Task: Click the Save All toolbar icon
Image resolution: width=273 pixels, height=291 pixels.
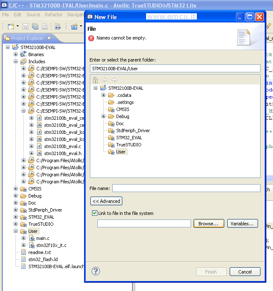Action: [35, 26]
